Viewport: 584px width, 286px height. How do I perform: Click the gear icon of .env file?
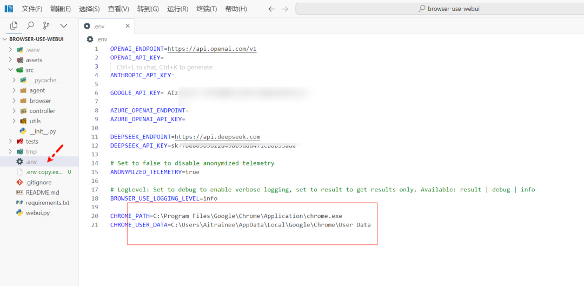point(20,162)
